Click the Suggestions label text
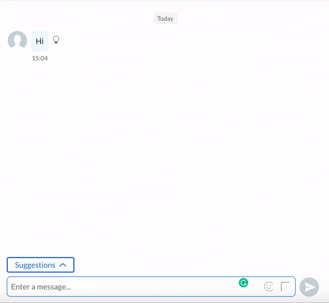This screenshot has height=303, width=329. point(35,265)
